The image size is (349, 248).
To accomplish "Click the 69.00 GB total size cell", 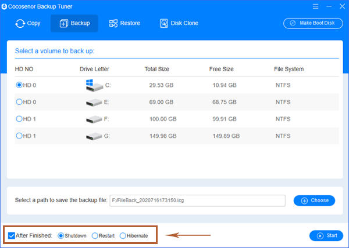I will (x=161, y=102).
